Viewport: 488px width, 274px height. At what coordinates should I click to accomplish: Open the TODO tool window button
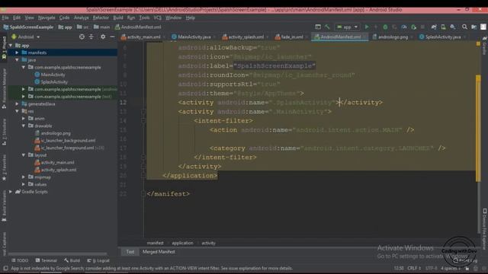coord(20,260)
